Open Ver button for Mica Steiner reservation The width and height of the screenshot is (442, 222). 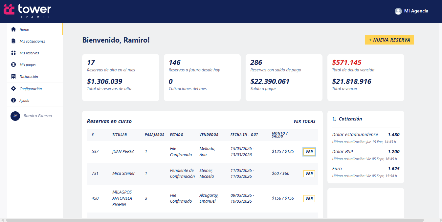[x=309, y=174]
